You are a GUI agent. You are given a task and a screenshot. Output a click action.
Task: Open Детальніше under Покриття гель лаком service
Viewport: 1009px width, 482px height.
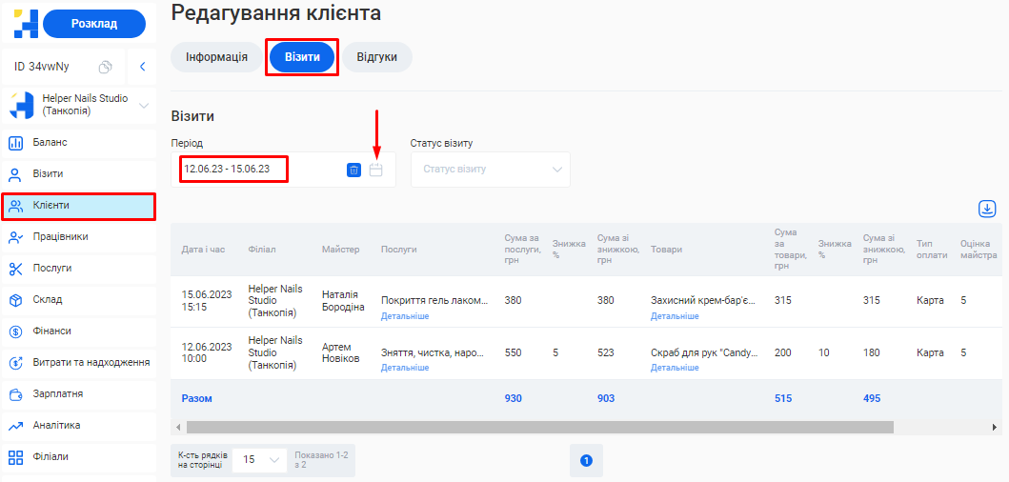[405, 316]
